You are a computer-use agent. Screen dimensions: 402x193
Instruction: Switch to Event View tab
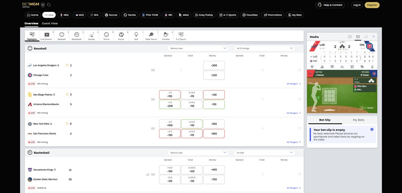(x=50, y=23)
